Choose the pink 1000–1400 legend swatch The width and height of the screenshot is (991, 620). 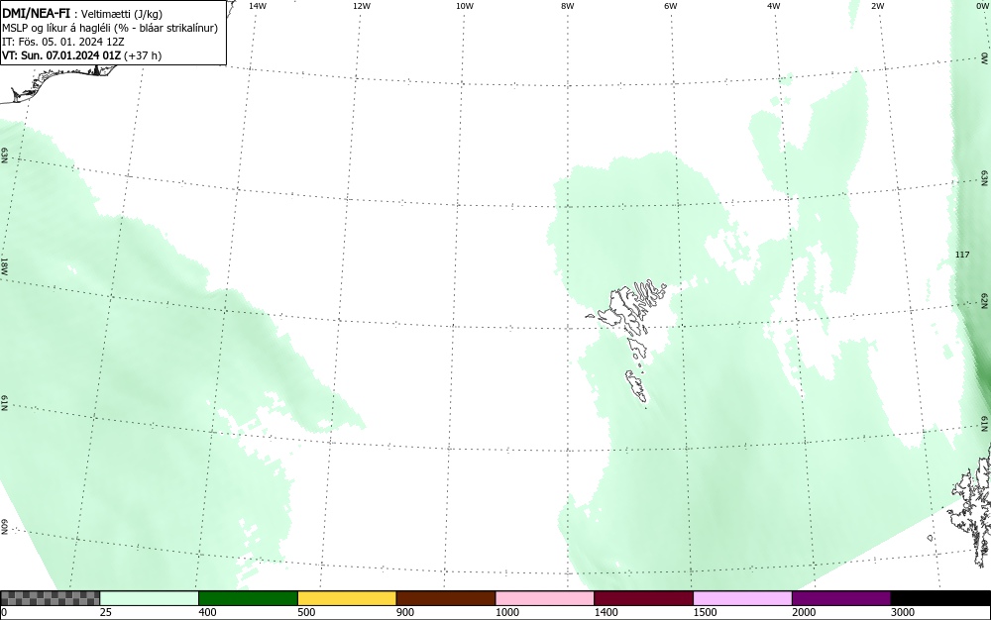click(x=545, y=598)
